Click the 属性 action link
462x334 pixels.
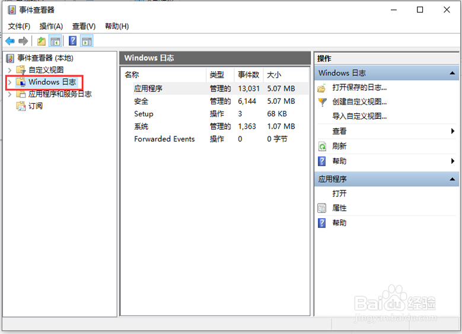coord(339,208)
